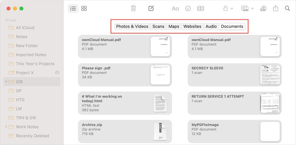Click the add people collaborate icon
Screen dimensions: 296x145
[263, 9]
